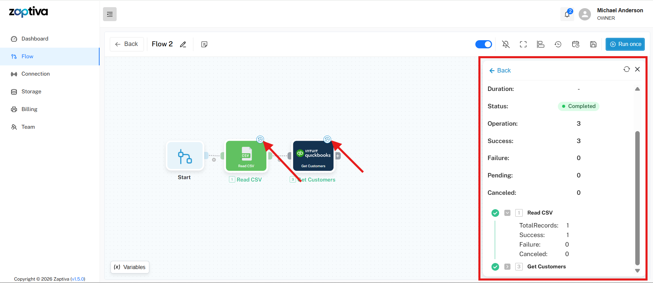Save the flow with the disk icon

[x=593, y=44]
